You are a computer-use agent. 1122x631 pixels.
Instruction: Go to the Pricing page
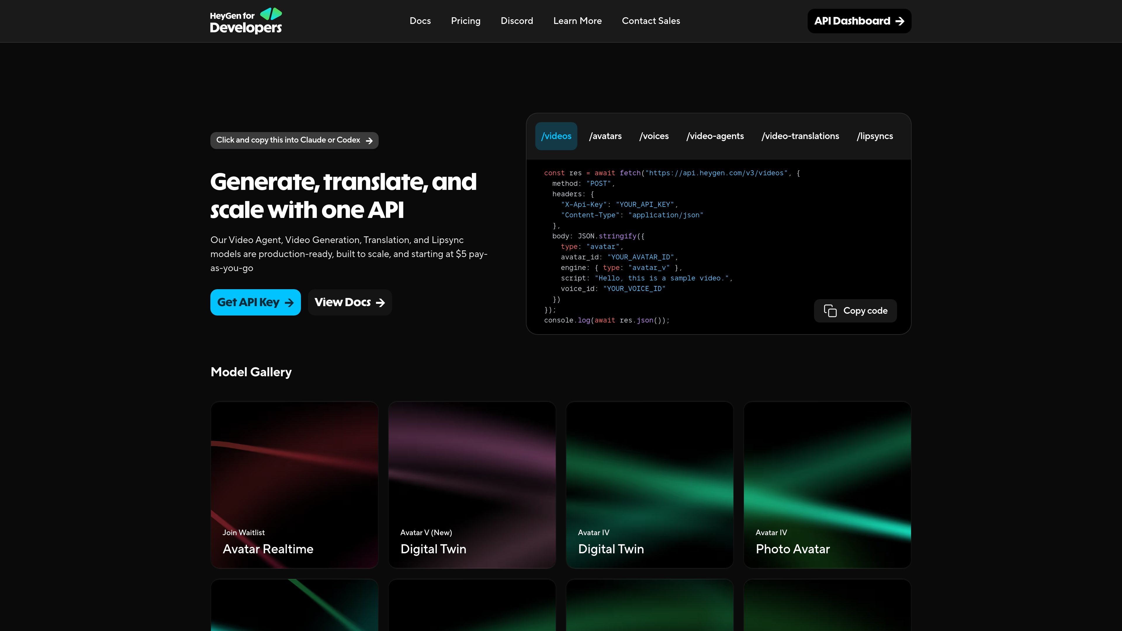(x=466, y=21)
